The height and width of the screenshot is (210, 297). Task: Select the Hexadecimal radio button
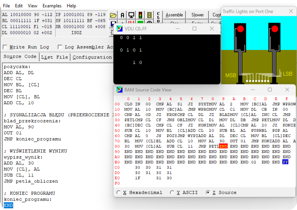(119, 193)
